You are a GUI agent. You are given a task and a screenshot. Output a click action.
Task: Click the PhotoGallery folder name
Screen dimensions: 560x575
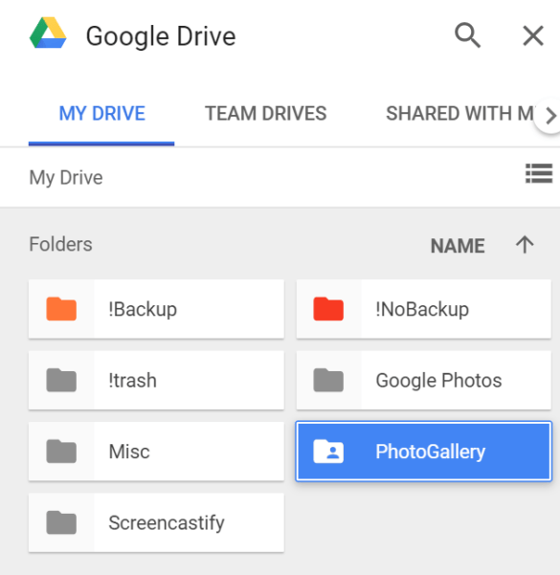(431, 452)
